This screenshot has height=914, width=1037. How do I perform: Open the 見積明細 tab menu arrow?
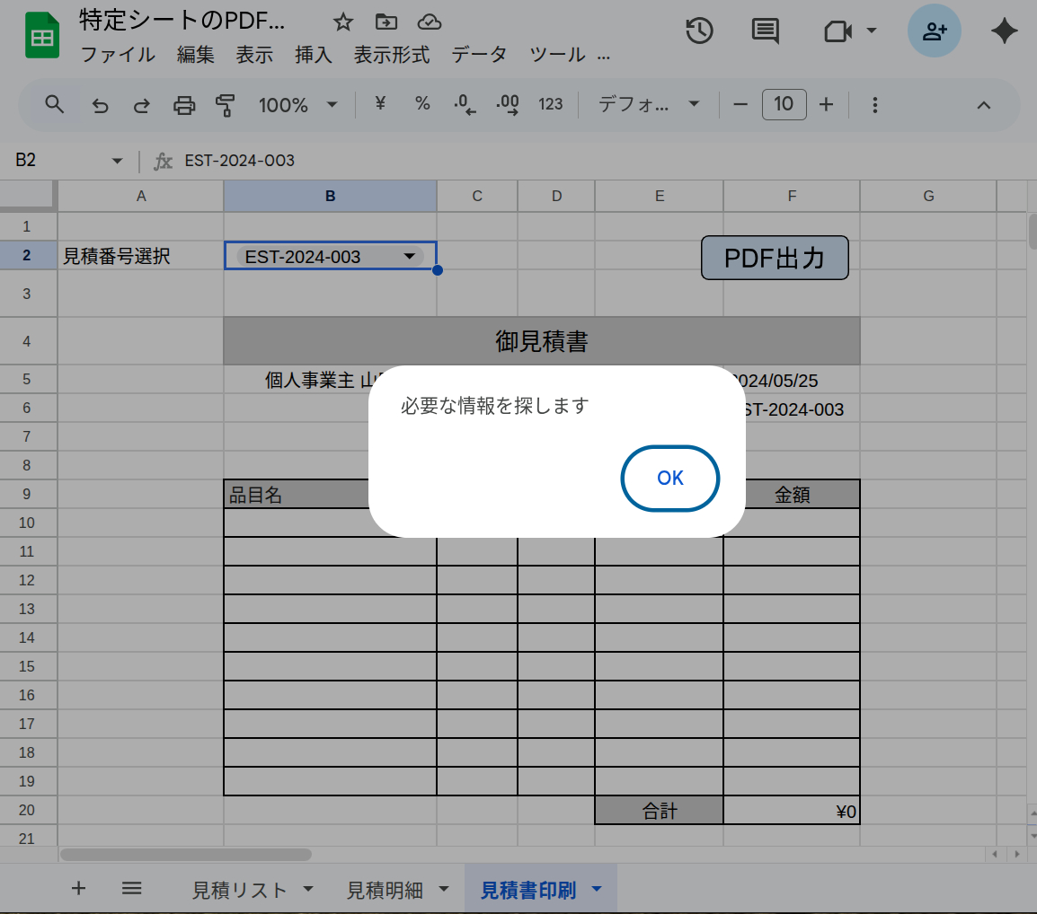click(x=444, y=890)
